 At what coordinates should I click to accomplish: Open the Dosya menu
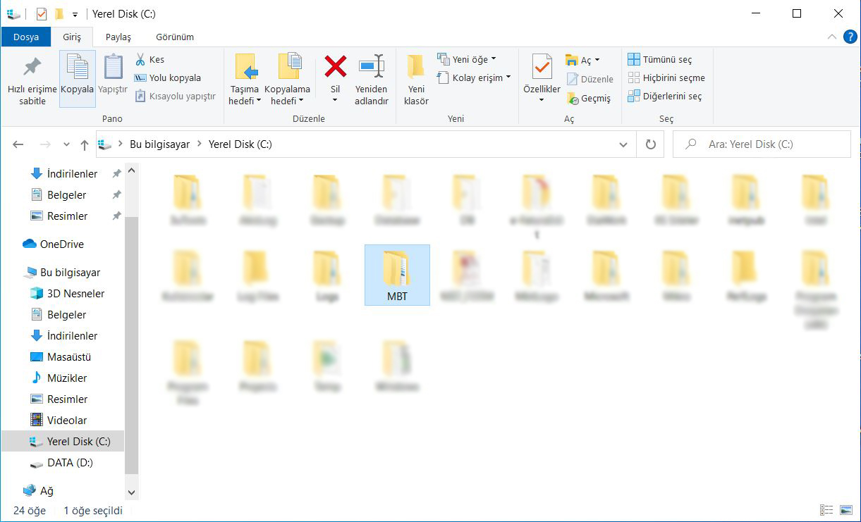pos(26,37)
